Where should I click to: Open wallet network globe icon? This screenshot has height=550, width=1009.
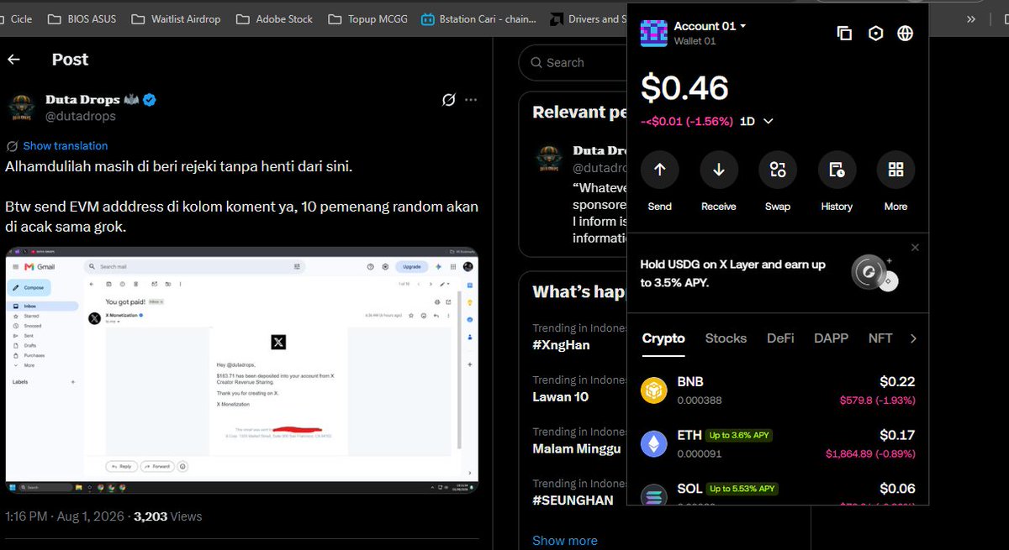point(905,33)
